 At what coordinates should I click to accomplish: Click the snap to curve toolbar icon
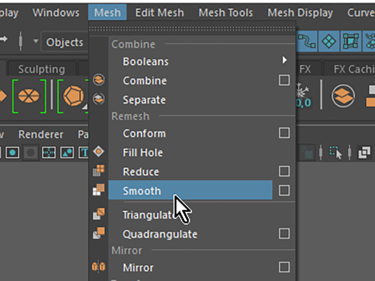(307, 41)
